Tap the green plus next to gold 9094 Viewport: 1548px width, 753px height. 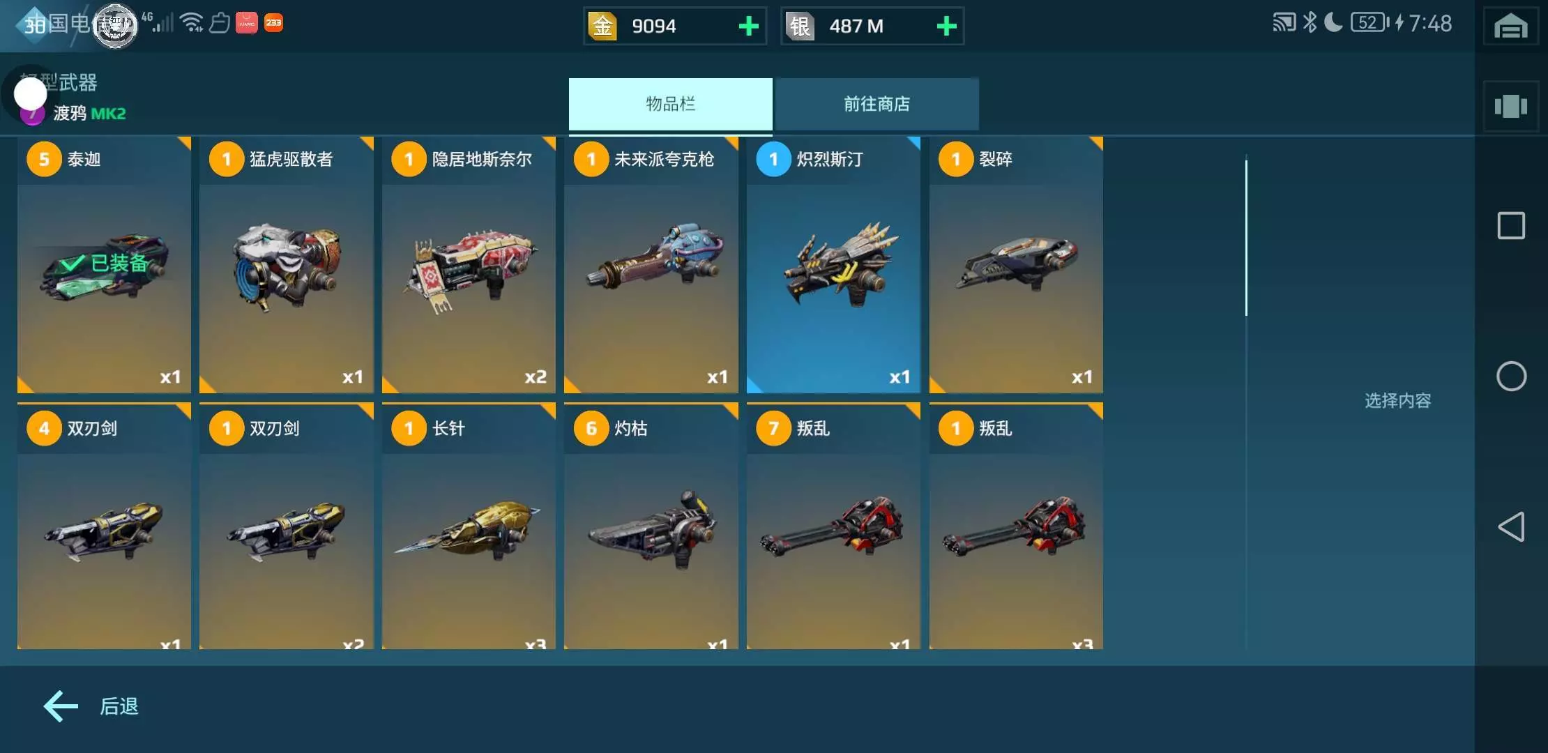(748, 26)
